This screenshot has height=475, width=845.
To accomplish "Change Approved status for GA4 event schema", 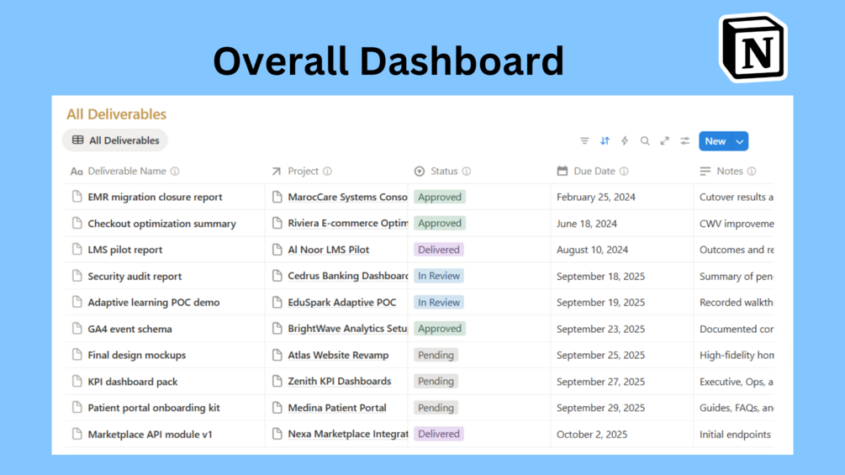I will 440,329.
